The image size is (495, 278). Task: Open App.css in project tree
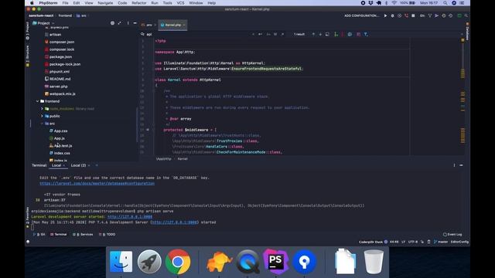59,131
